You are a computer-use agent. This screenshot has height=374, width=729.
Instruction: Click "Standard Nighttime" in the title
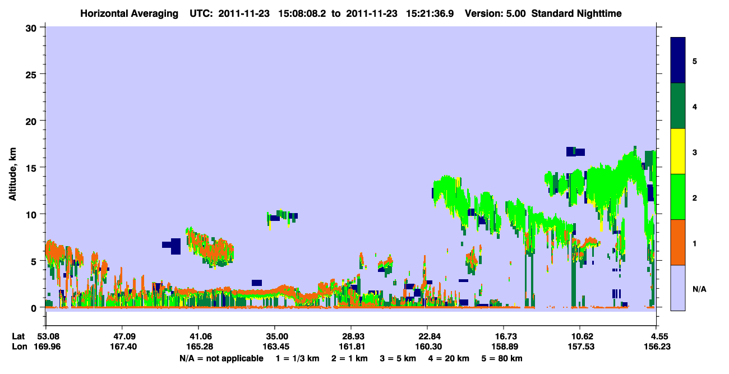tap(576, 13)
